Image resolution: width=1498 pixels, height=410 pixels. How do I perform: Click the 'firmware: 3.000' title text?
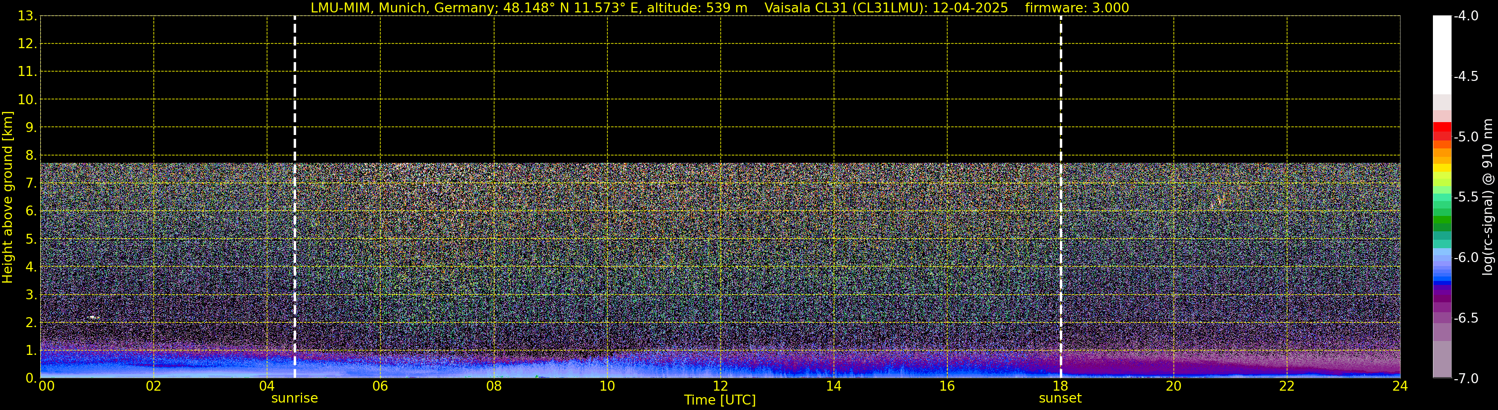(1076, 8)
